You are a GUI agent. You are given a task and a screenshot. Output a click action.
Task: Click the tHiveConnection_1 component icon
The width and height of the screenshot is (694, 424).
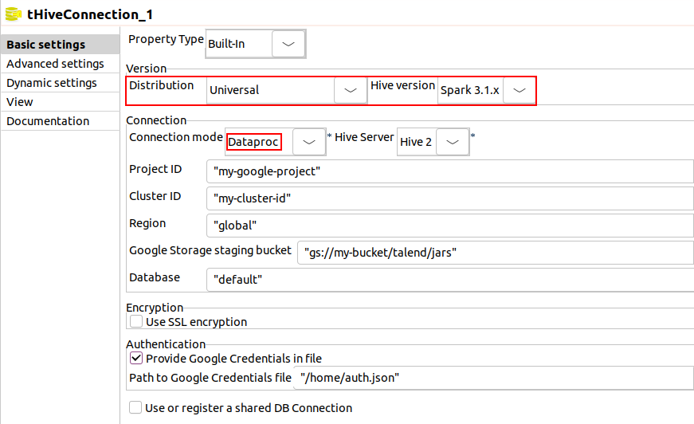point(13,14)
